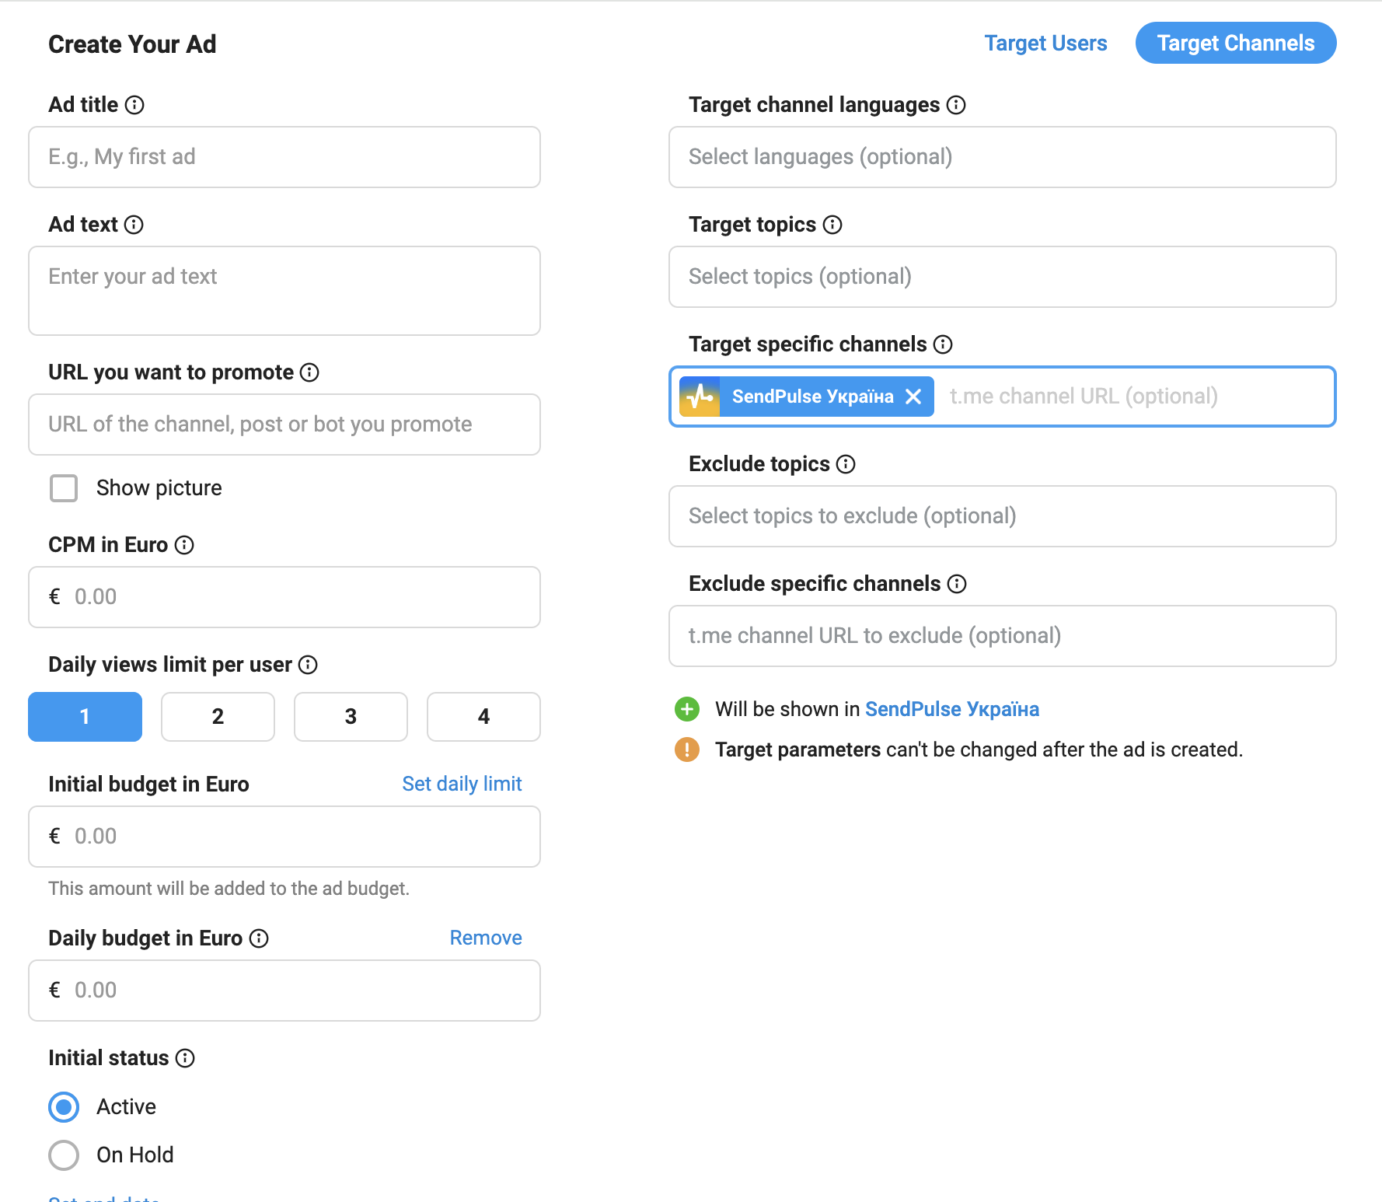Set daily views limit to 4
The width and height of the screenshot is (1382, 1202).
coord(483,717)
